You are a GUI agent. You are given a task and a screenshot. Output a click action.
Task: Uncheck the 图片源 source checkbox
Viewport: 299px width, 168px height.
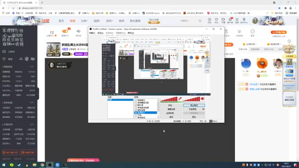136,105
